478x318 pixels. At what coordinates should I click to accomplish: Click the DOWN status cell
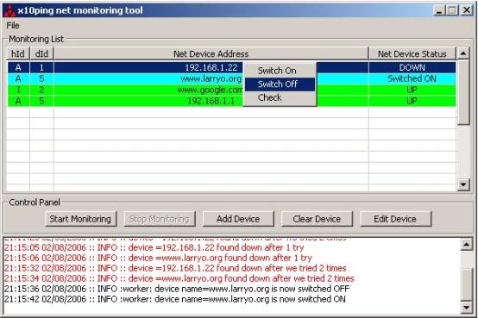(412, 67)
